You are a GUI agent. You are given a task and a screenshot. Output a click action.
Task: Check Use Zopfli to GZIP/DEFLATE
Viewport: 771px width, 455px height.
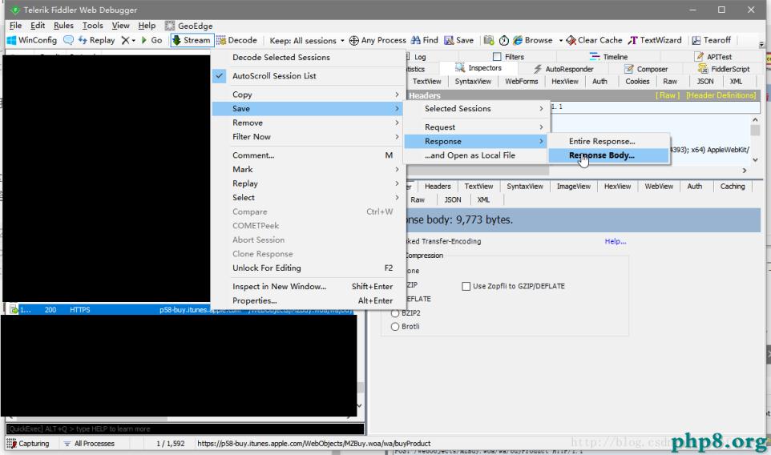466,286
